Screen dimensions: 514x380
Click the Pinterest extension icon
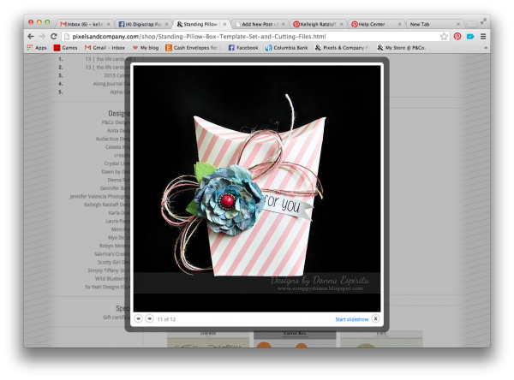pyautogui.click(x=457, y=36)
